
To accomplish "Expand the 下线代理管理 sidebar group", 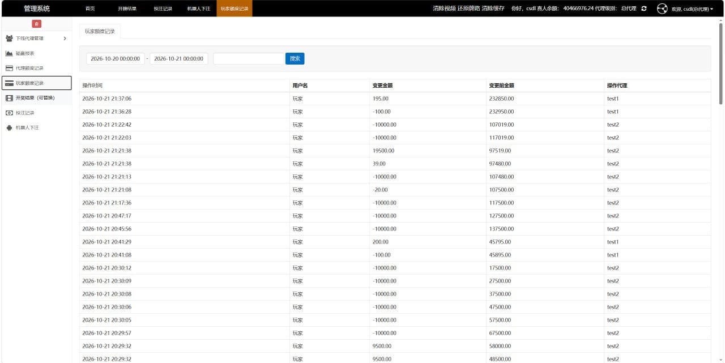I will point(37,39).
